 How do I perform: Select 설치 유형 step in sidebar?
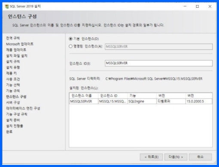click(x=13, y=67)
